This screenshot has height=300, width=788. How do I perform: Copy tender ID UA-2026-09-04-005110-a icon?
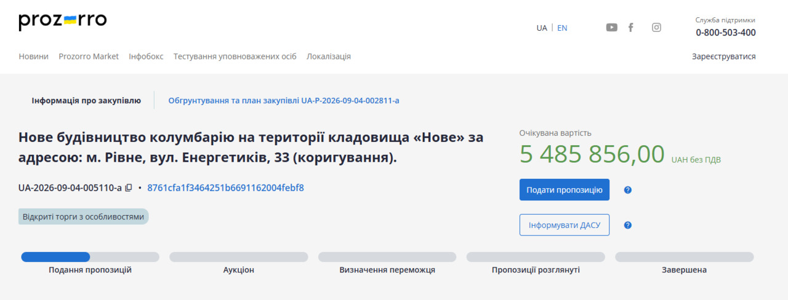(x=129, y=187)
